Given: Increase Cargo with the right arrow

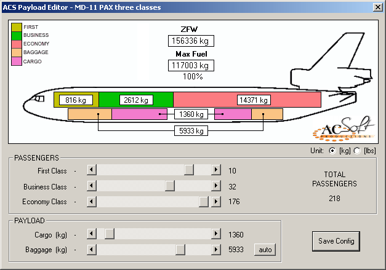Looking at the screenshot, I should click(216, 234).
